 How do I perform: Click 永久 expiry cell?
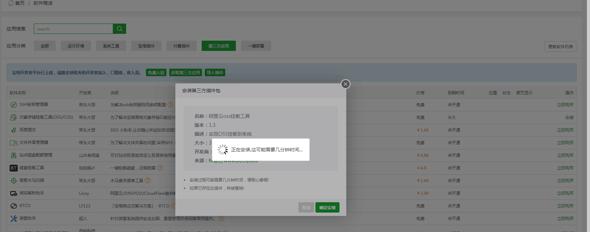pyautogui.click(x=452, y=117)
